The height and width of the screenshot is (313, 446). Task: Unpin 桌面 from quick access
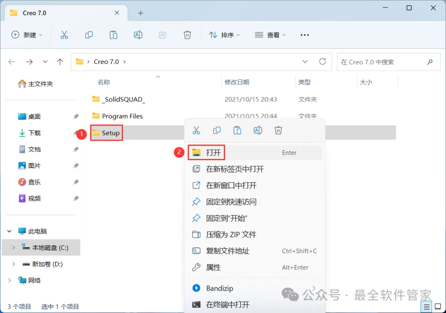pos(76,116)
